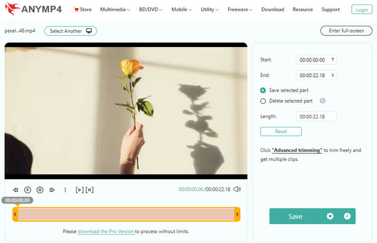Click the AnyMP4 logo

(33, 9)
